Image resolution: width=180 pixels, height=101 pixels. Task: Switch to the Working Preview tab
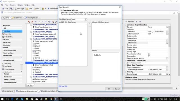pos(31,18)
